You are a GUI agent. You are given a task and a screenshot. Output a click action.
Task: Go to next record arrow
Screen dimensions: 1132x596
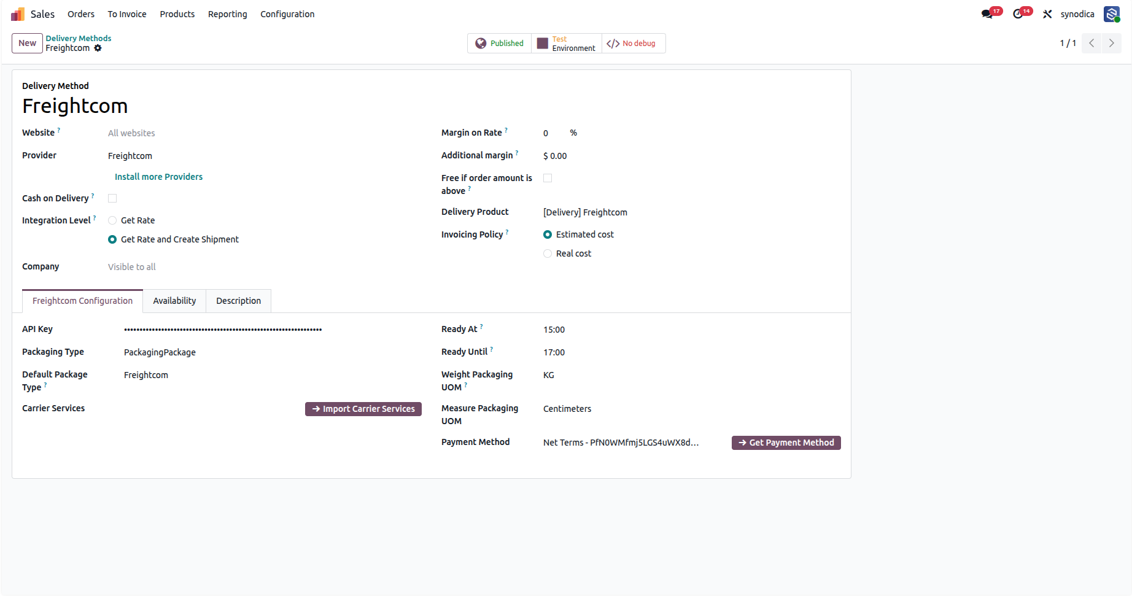coord(1112,43)
